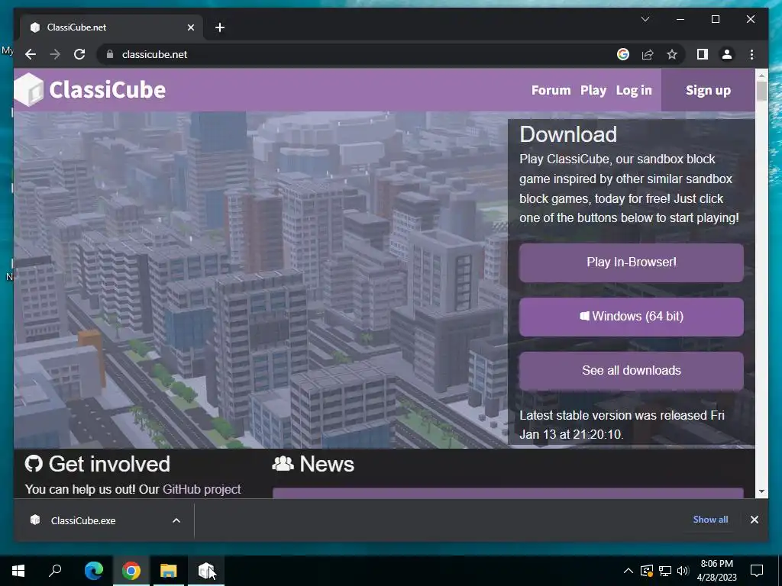Image resolution: width=782 pixels, height=586 pixels.
Task: Download the Windows (64 bit) version
Action: [631, 317]
